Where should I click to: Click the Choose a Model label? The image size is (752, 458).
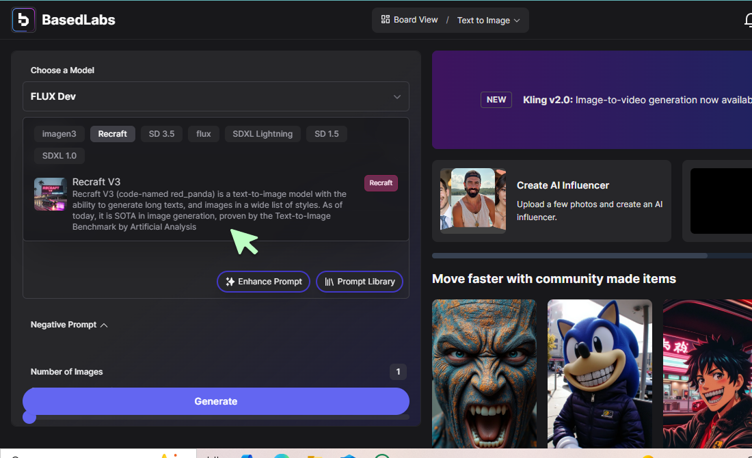[x=62, y=70]
